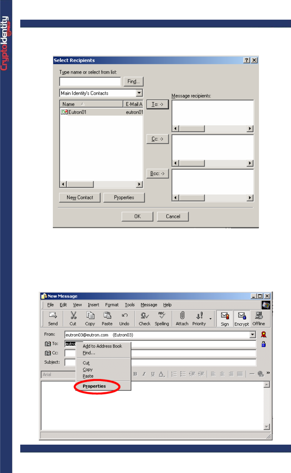The image size is (291, 473).
Task: Click the Cut scissors toolbar icon
Action: pyautogui.click(x=73, y=315)
